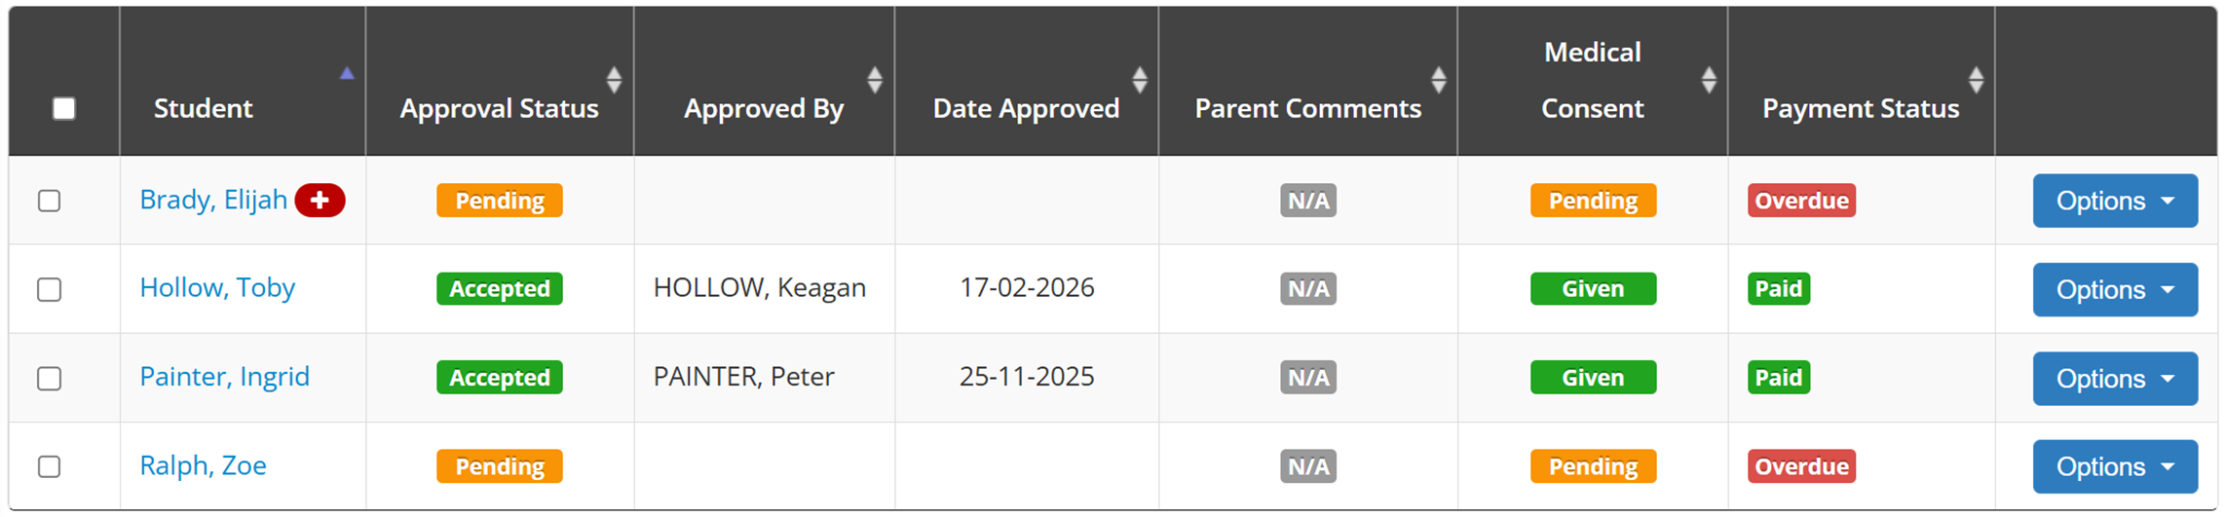Click the Given medical consent badge for Painter, Ingrid
Screen dimensions: 2225x517
pos(1593,378)
